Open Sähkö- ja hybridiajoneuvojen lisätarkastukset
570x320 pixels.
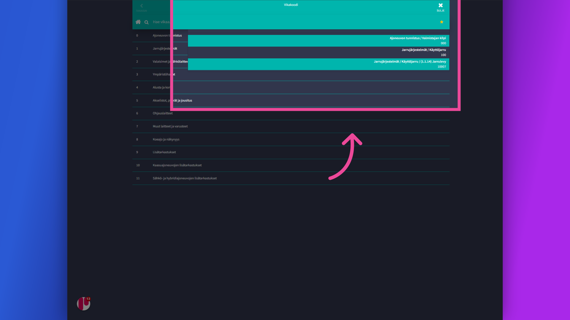(x=291, y=178)
